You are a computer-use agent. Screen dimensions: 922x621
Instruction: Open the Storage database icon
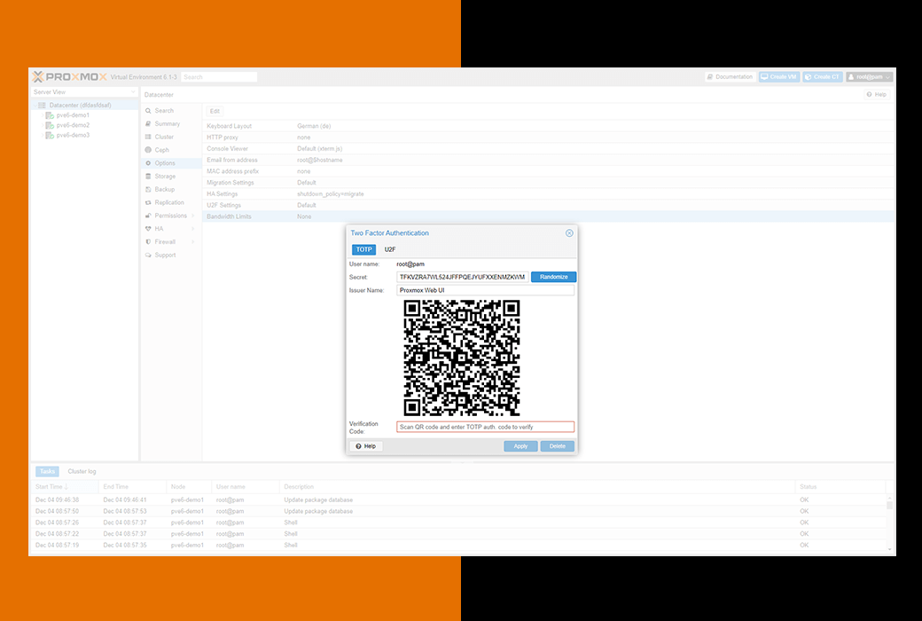pyautogui.click(x=148, y=176)
